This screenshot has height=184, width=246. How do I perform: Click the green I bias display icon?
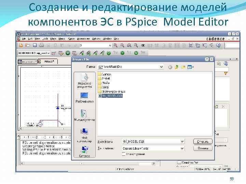[x=122, y=53]
